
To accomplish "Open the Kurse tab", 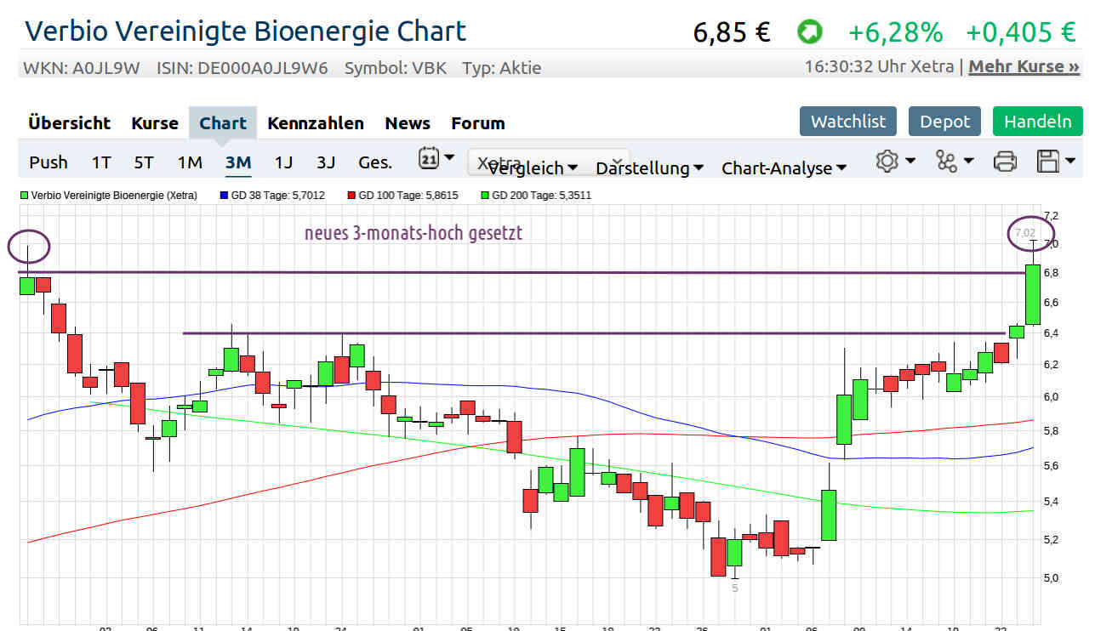I will pos(155,123).
